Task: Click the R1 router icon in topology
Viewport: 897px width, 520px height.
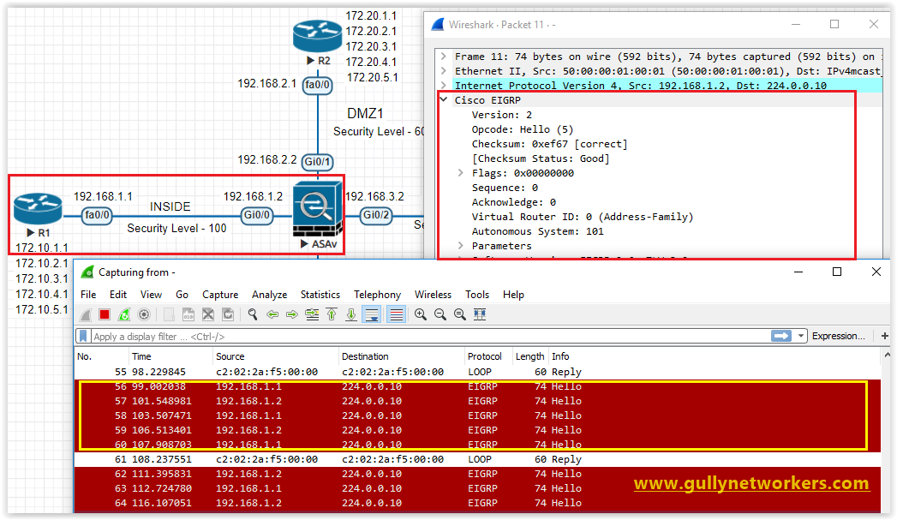Action: pos(38,209)
